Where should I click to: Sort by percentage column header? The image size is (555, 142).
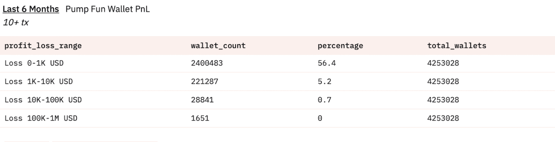[x=340, y=46]
